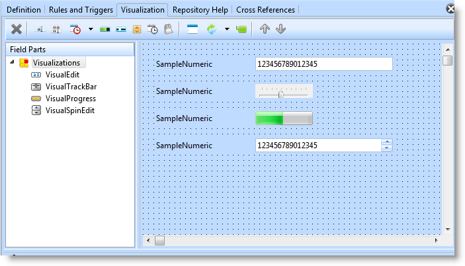Click the horizontal scrollbar left arrow

(x=148, y=240)
